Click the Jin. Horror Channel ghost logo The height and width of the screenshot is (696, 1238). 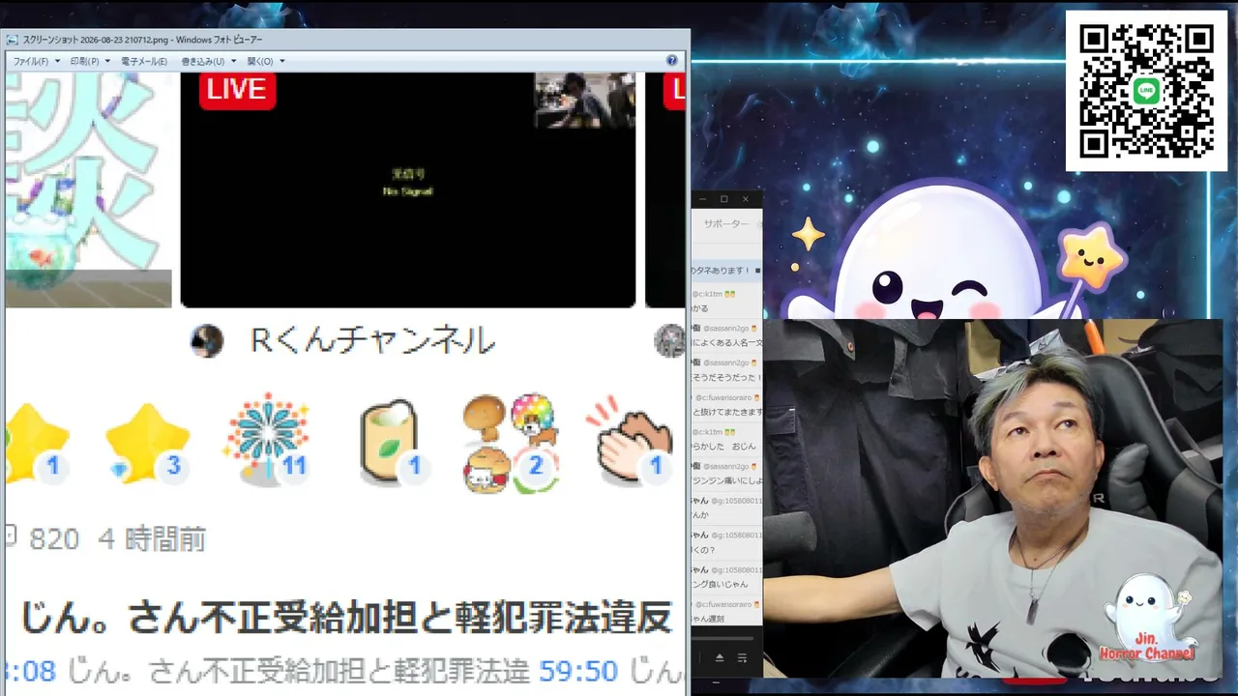pyautogui.click(x=1148, y=619)
